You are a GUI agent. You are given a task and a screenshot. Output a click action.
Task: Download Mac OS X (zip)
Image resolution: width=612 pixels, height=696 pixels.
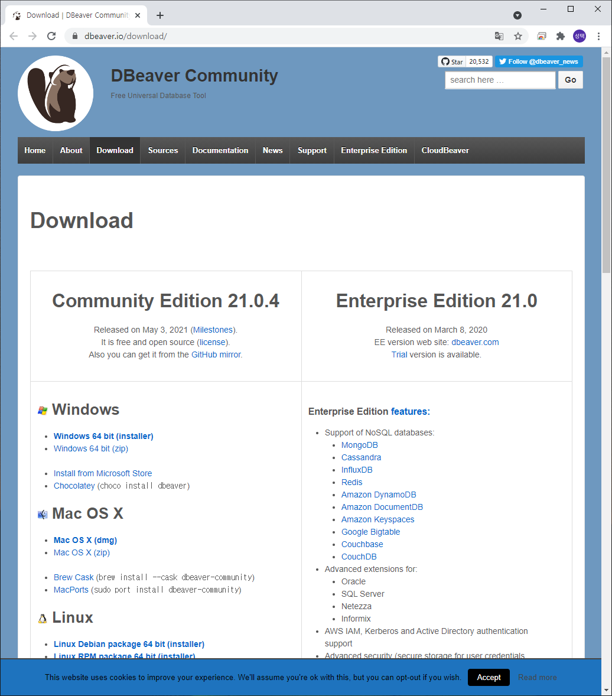point(82,552)
